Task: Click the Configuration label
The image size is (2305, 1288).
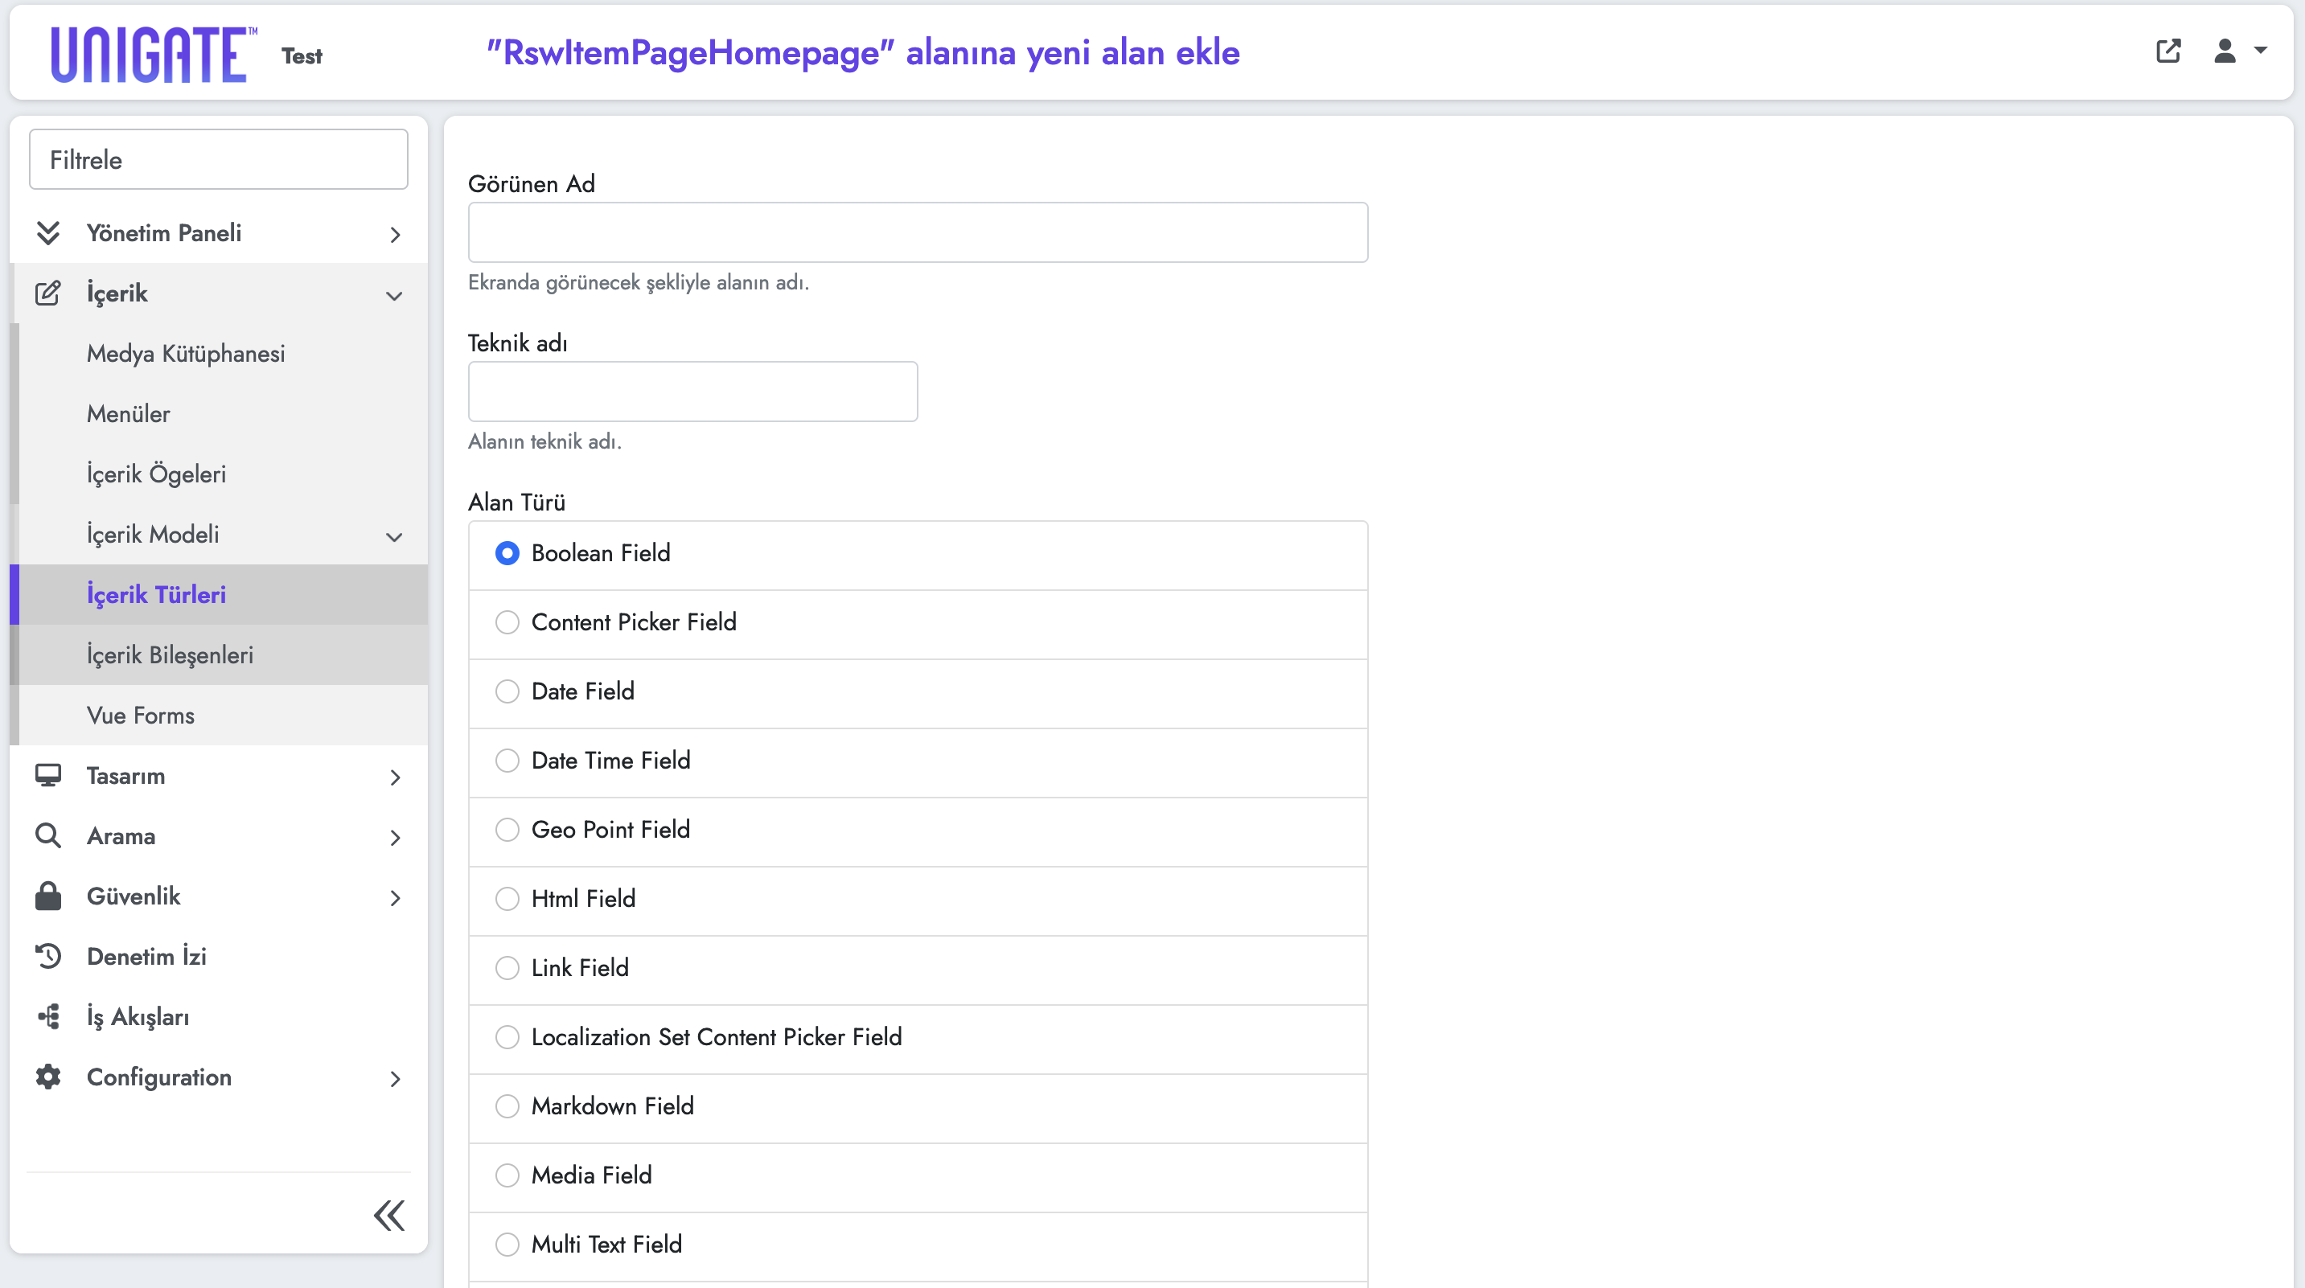Action: coord(159,1077)
